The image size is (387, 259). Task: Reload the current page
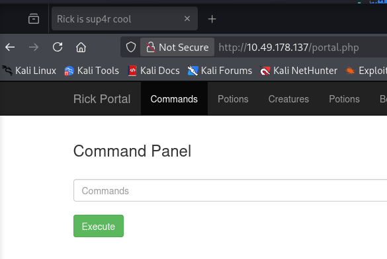click(58, 47)
